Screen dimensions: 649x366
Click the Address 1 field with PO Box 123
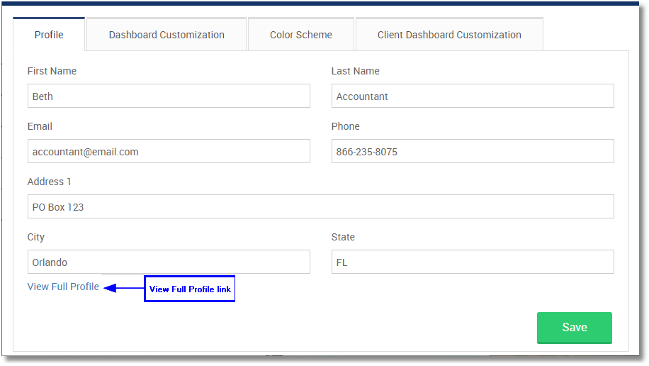point(320,207)
